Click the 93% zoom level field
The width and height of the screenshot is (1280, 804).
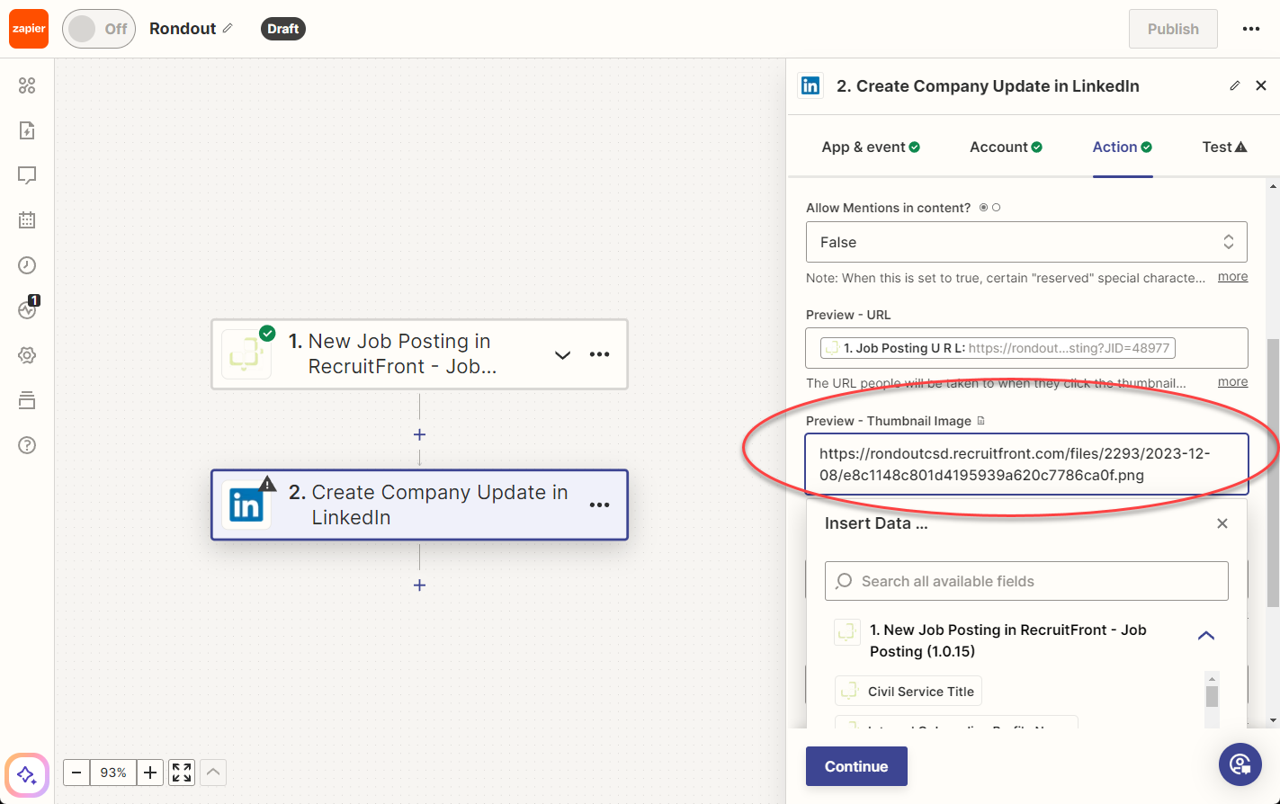[113, 773]
